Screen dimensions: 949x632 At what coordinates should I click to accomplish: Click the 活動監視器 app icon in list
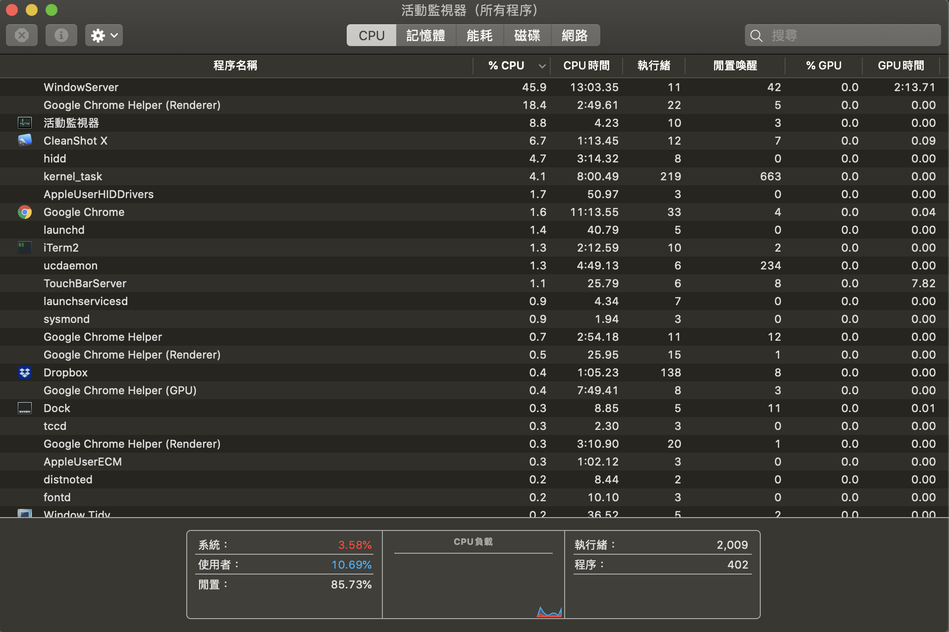pos(25,123)
